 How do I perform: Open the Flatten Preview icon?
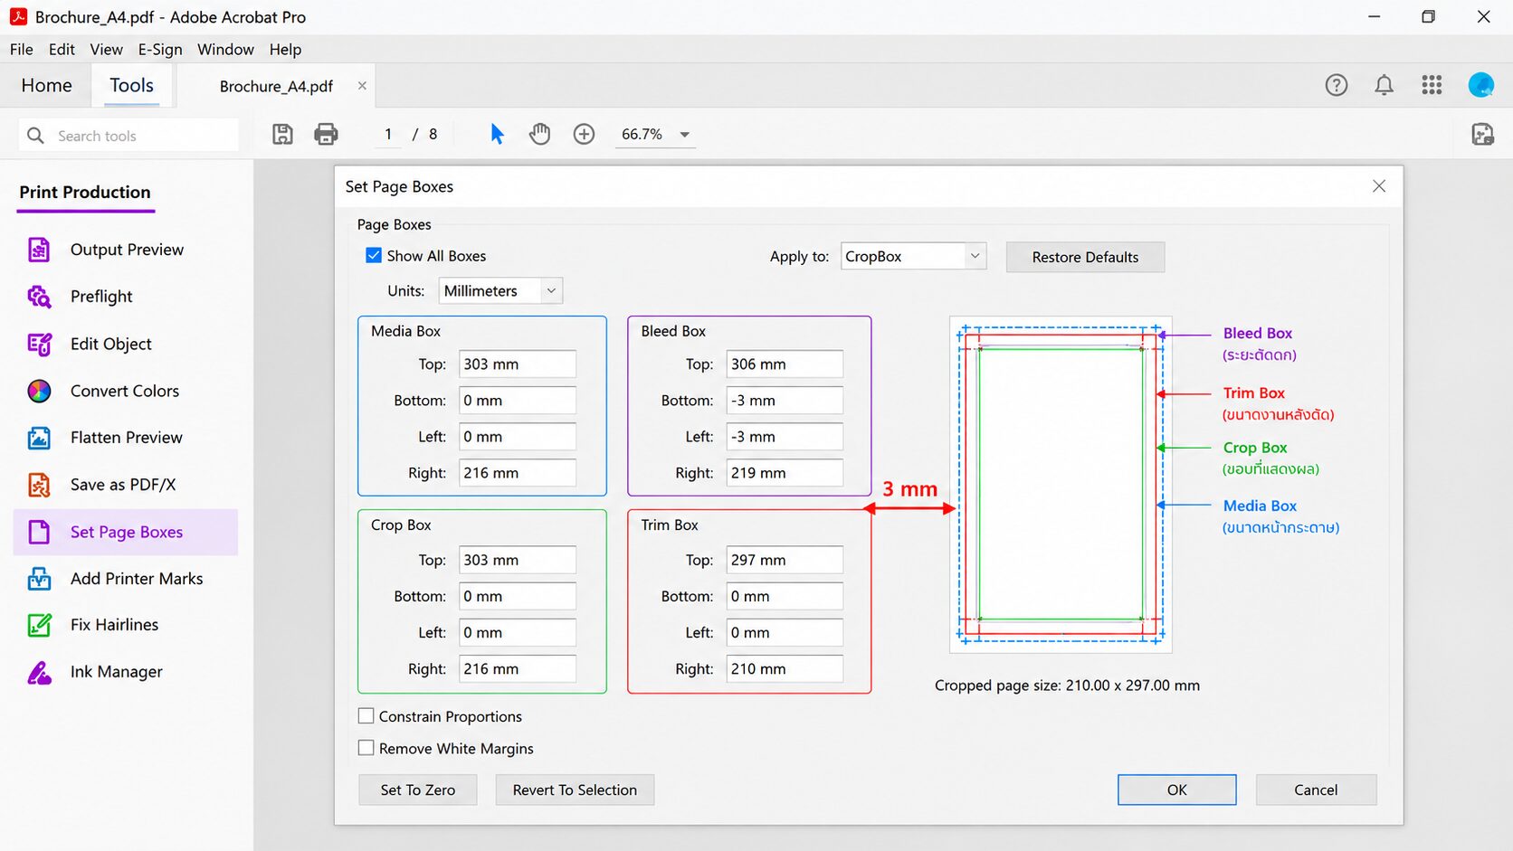(39, 438)
